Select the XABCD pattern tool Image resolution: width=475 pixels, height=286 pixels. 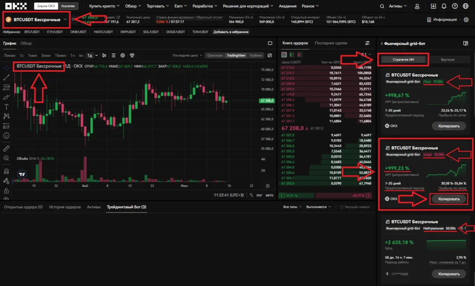point(6,116)
